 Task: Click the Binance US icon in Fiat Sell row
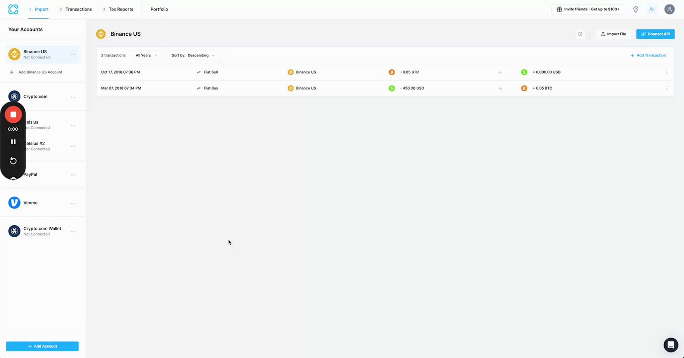tap(291, 72)
